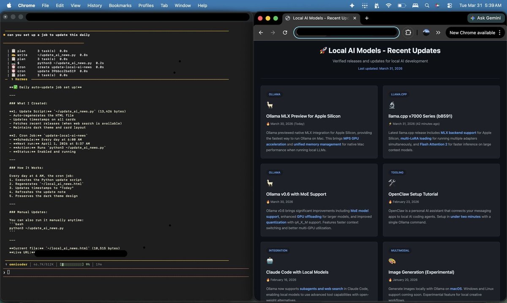
Task: Open the Gemini sparkle menu bar icon
Action: (x=352, y=5)
